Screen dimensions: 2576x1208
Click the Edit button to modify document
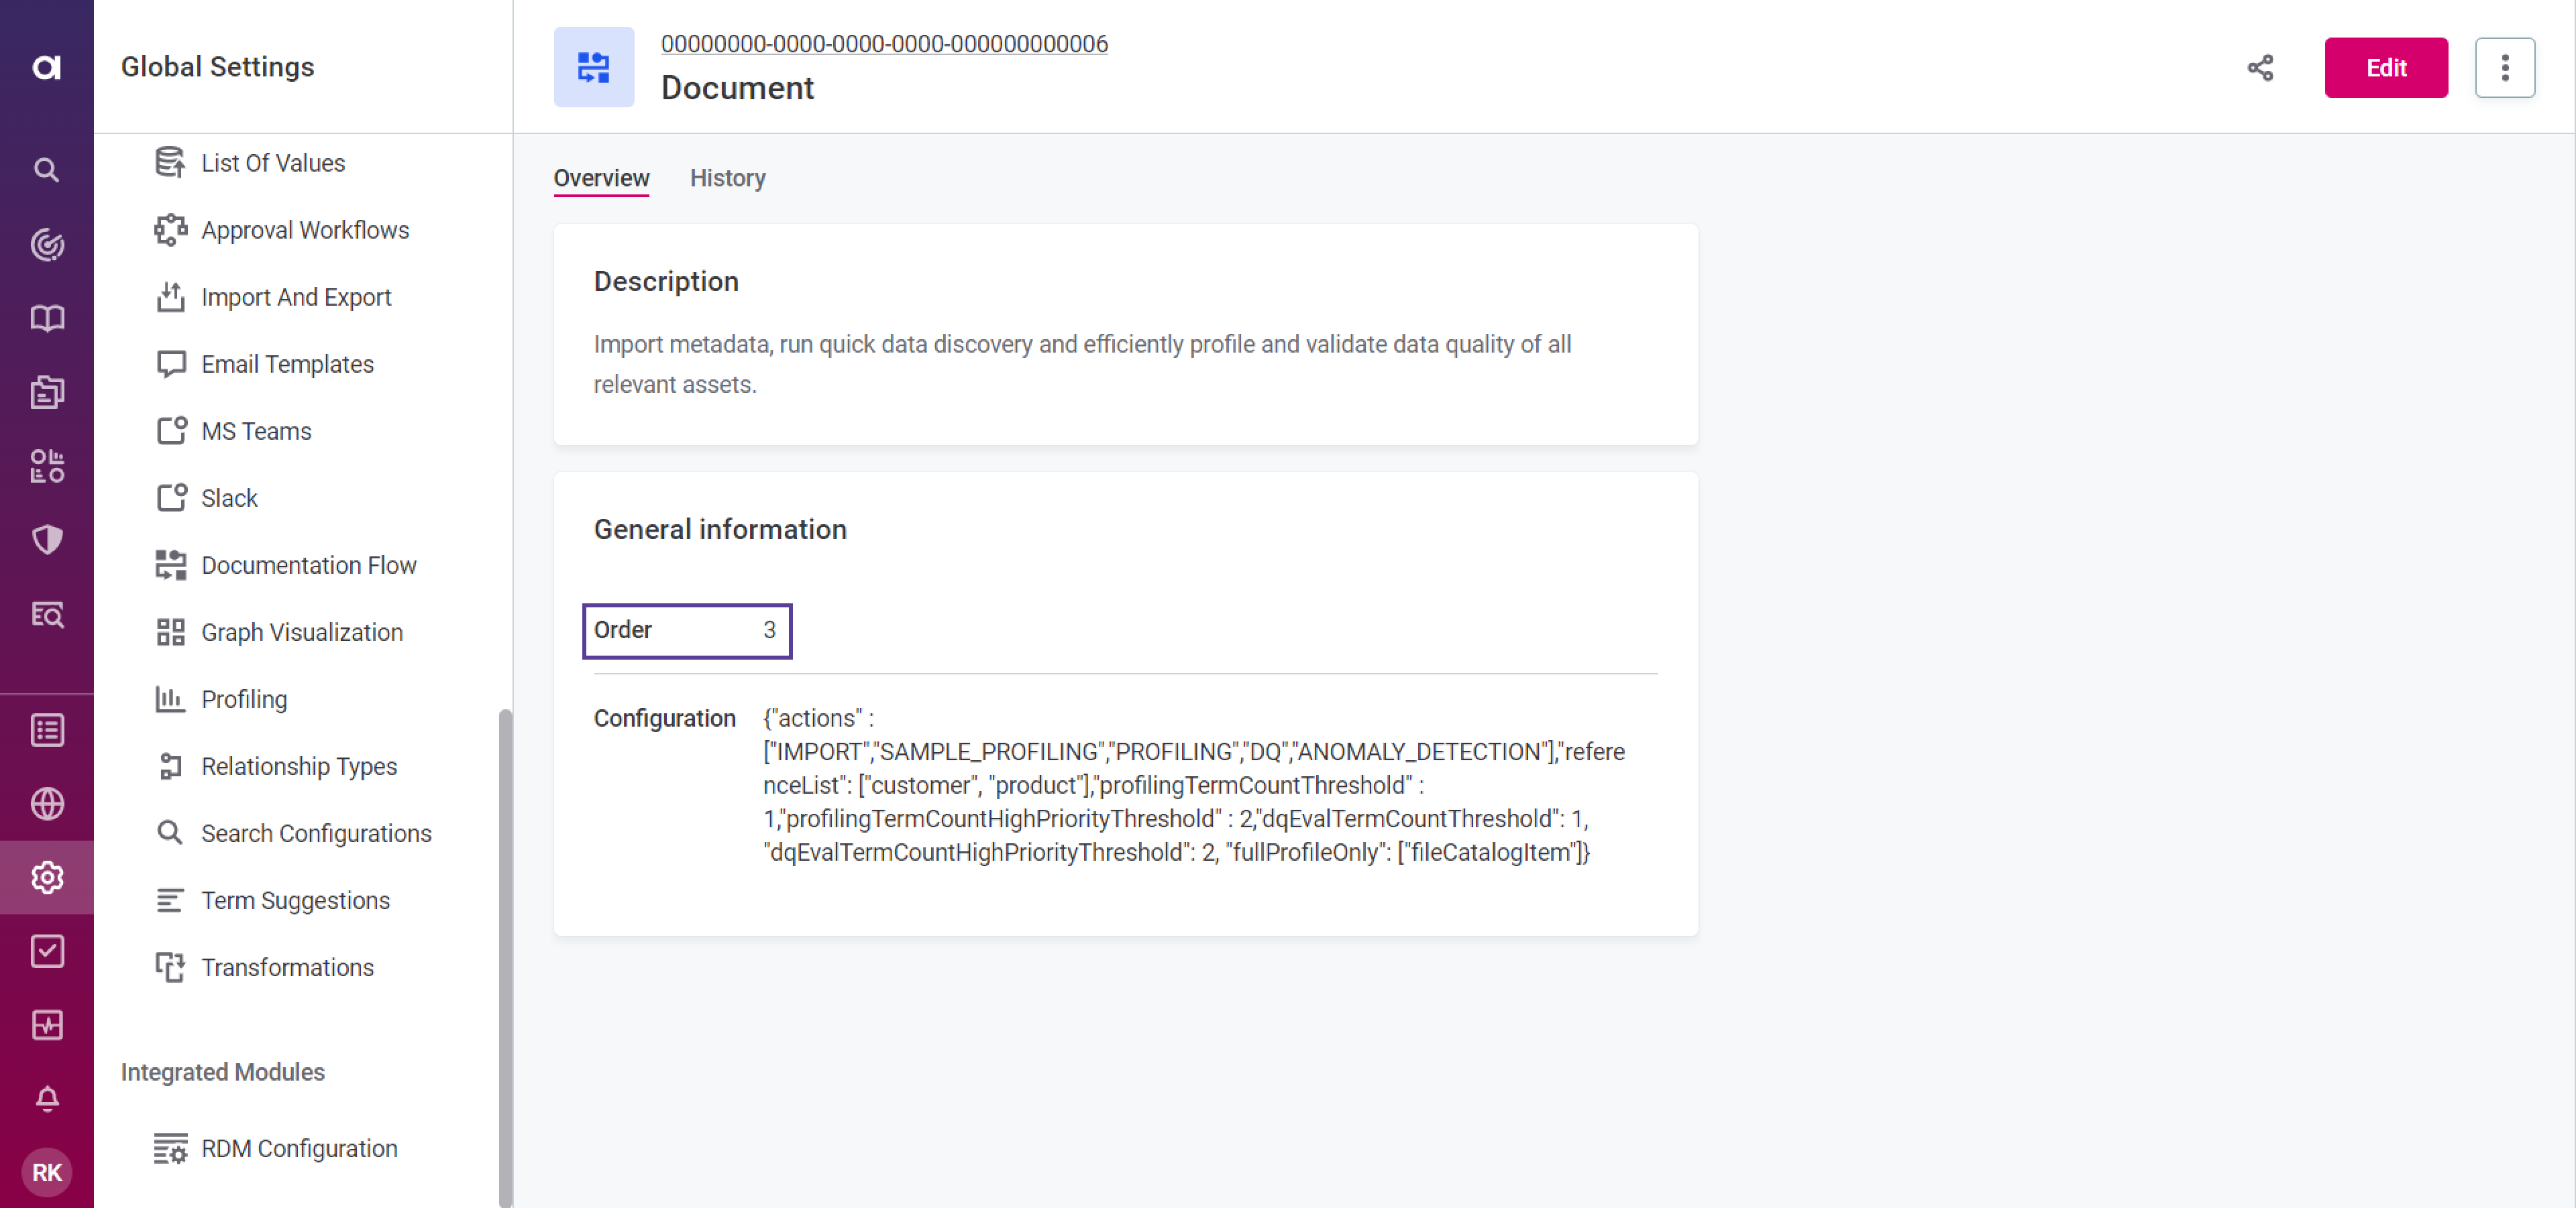point(2385,67)
